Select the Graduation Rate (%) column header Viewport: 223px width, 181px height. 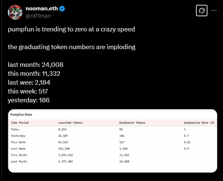199,123
